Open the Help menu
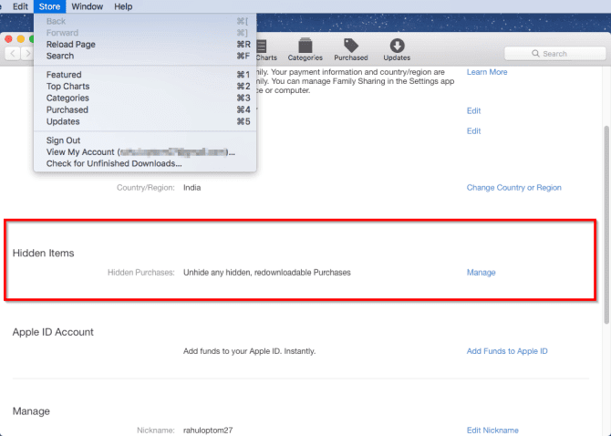Image resolution: width=611 pixels, height=436 pixels. coord(123,6)
